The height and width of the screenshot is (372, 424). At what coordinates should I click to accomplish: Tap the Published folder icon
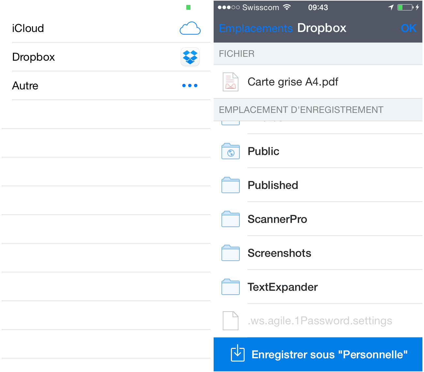coord(231,185)
